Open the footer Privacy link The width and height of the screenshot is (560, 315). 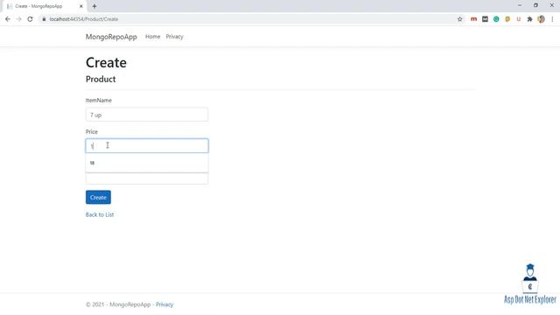point(164,304)
